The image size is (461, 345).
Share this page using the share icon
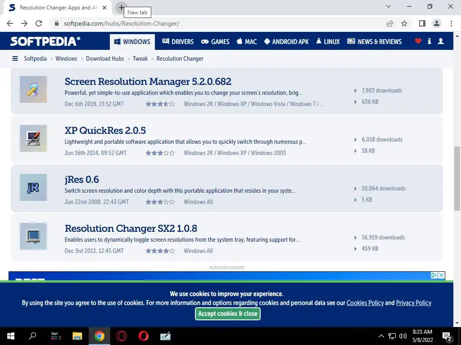coord(390,23)
